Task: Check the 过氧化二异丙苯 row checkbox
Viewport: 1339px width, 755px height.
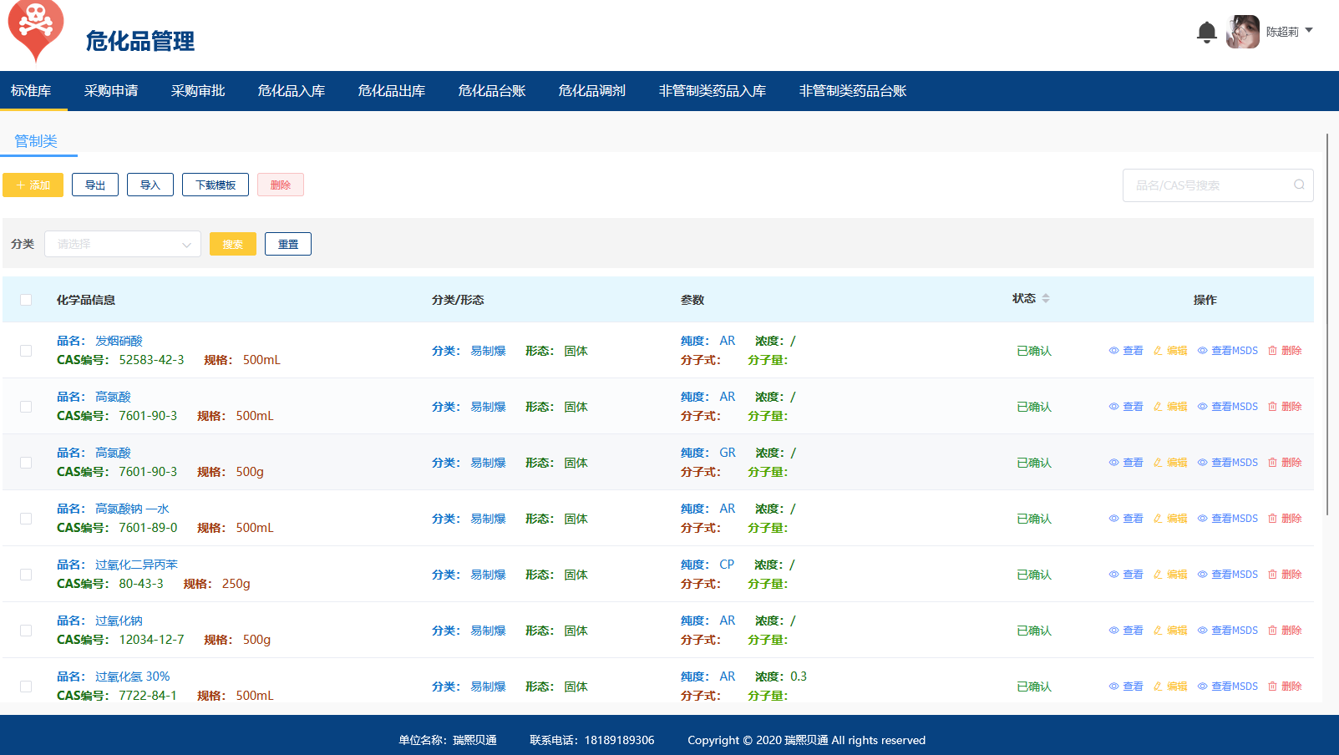Action: 26,575
